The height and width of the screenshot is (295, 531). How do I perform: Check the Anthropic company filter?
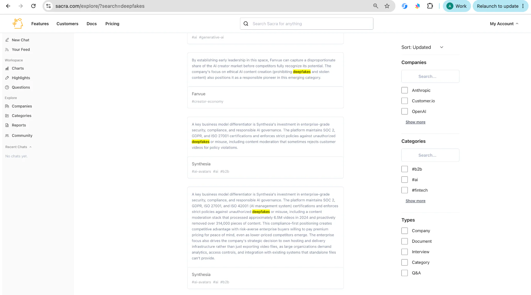[404, 90]
